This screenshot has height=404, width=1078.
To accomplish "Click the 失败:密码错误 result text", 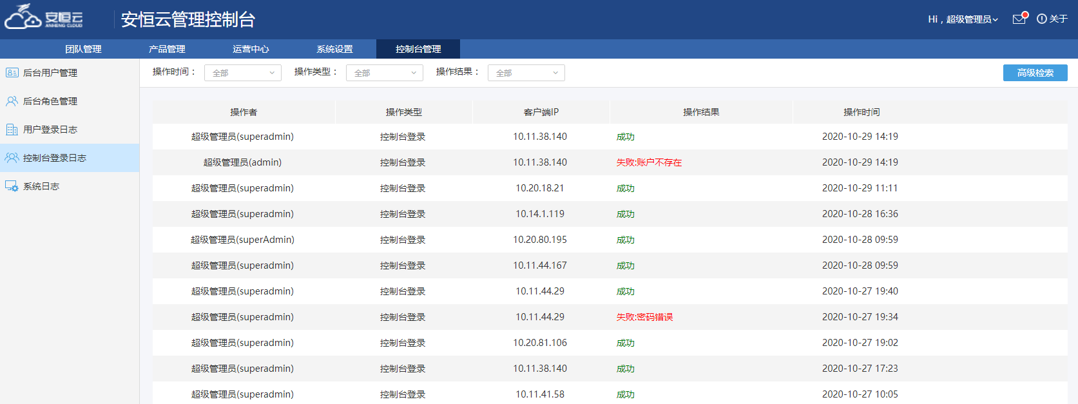I will click(644, 317).
